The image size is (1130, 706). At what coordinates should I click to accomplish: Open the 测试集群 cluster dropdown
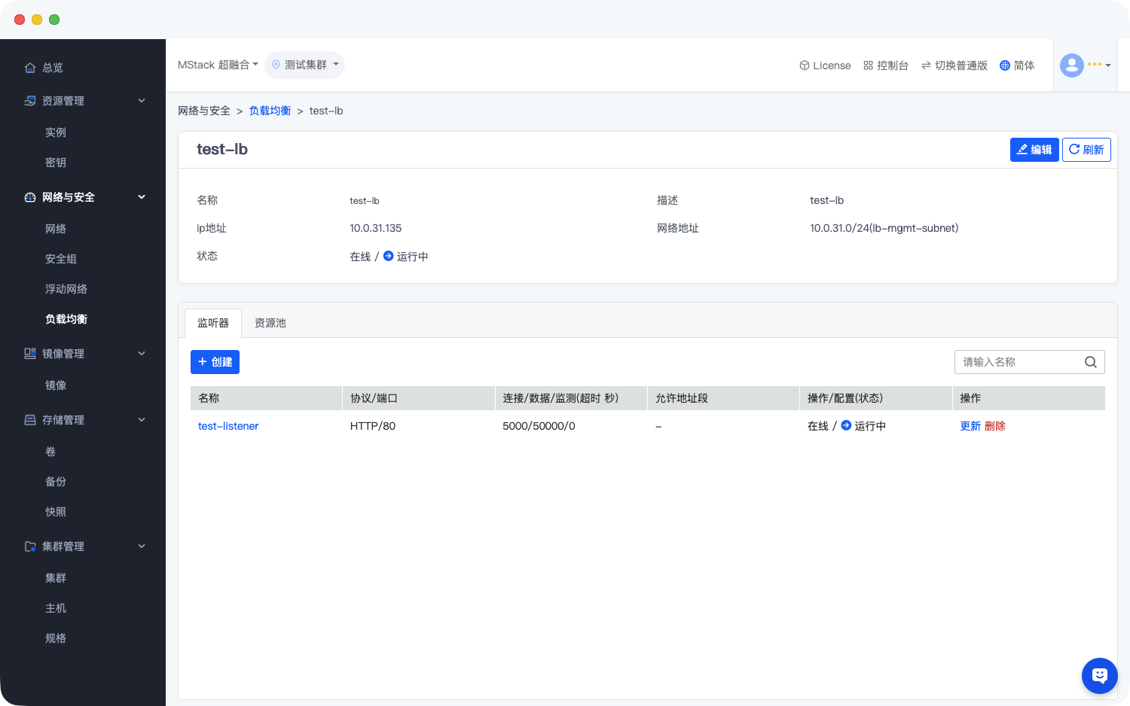pos(305,65)
